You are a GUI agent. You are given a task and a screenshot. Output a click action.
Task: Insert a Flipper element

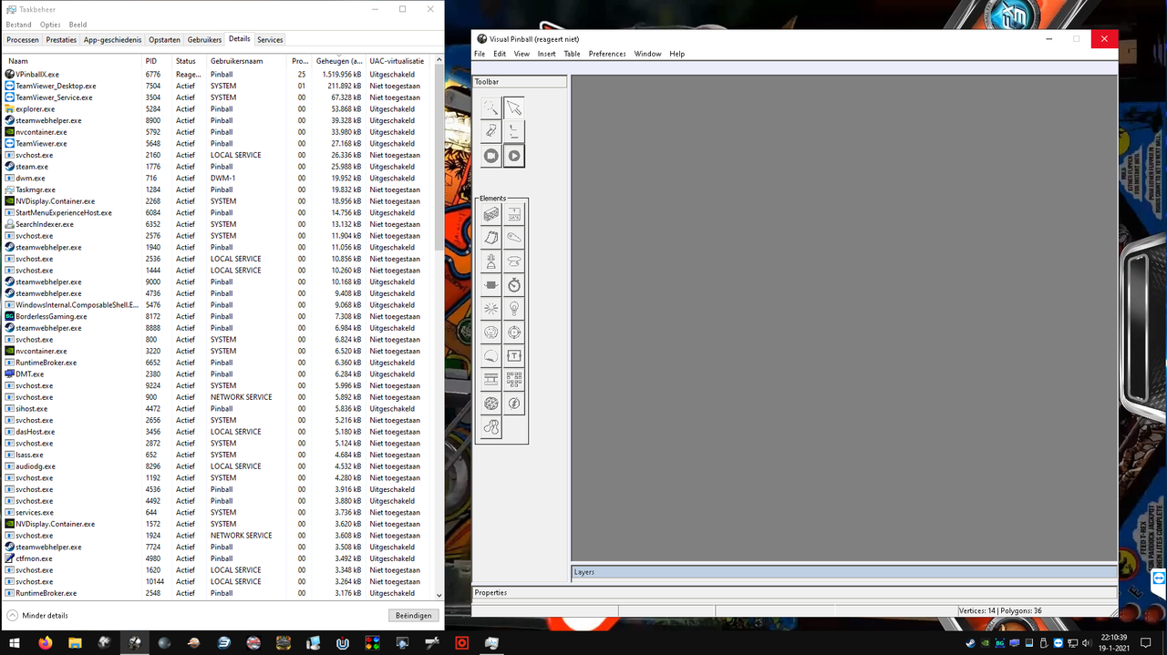pos(514,238)
